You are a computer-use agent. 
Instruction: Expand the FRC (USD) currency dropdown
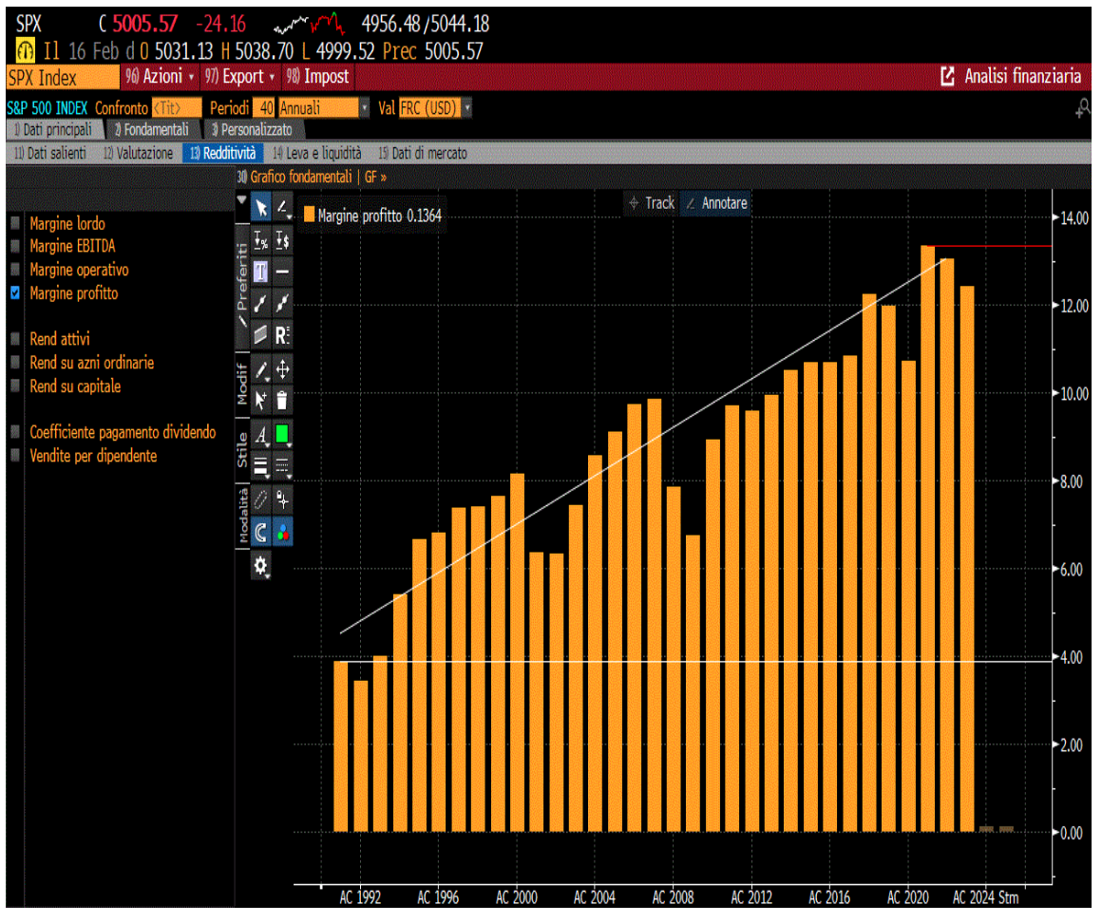(x=436, y=108)
